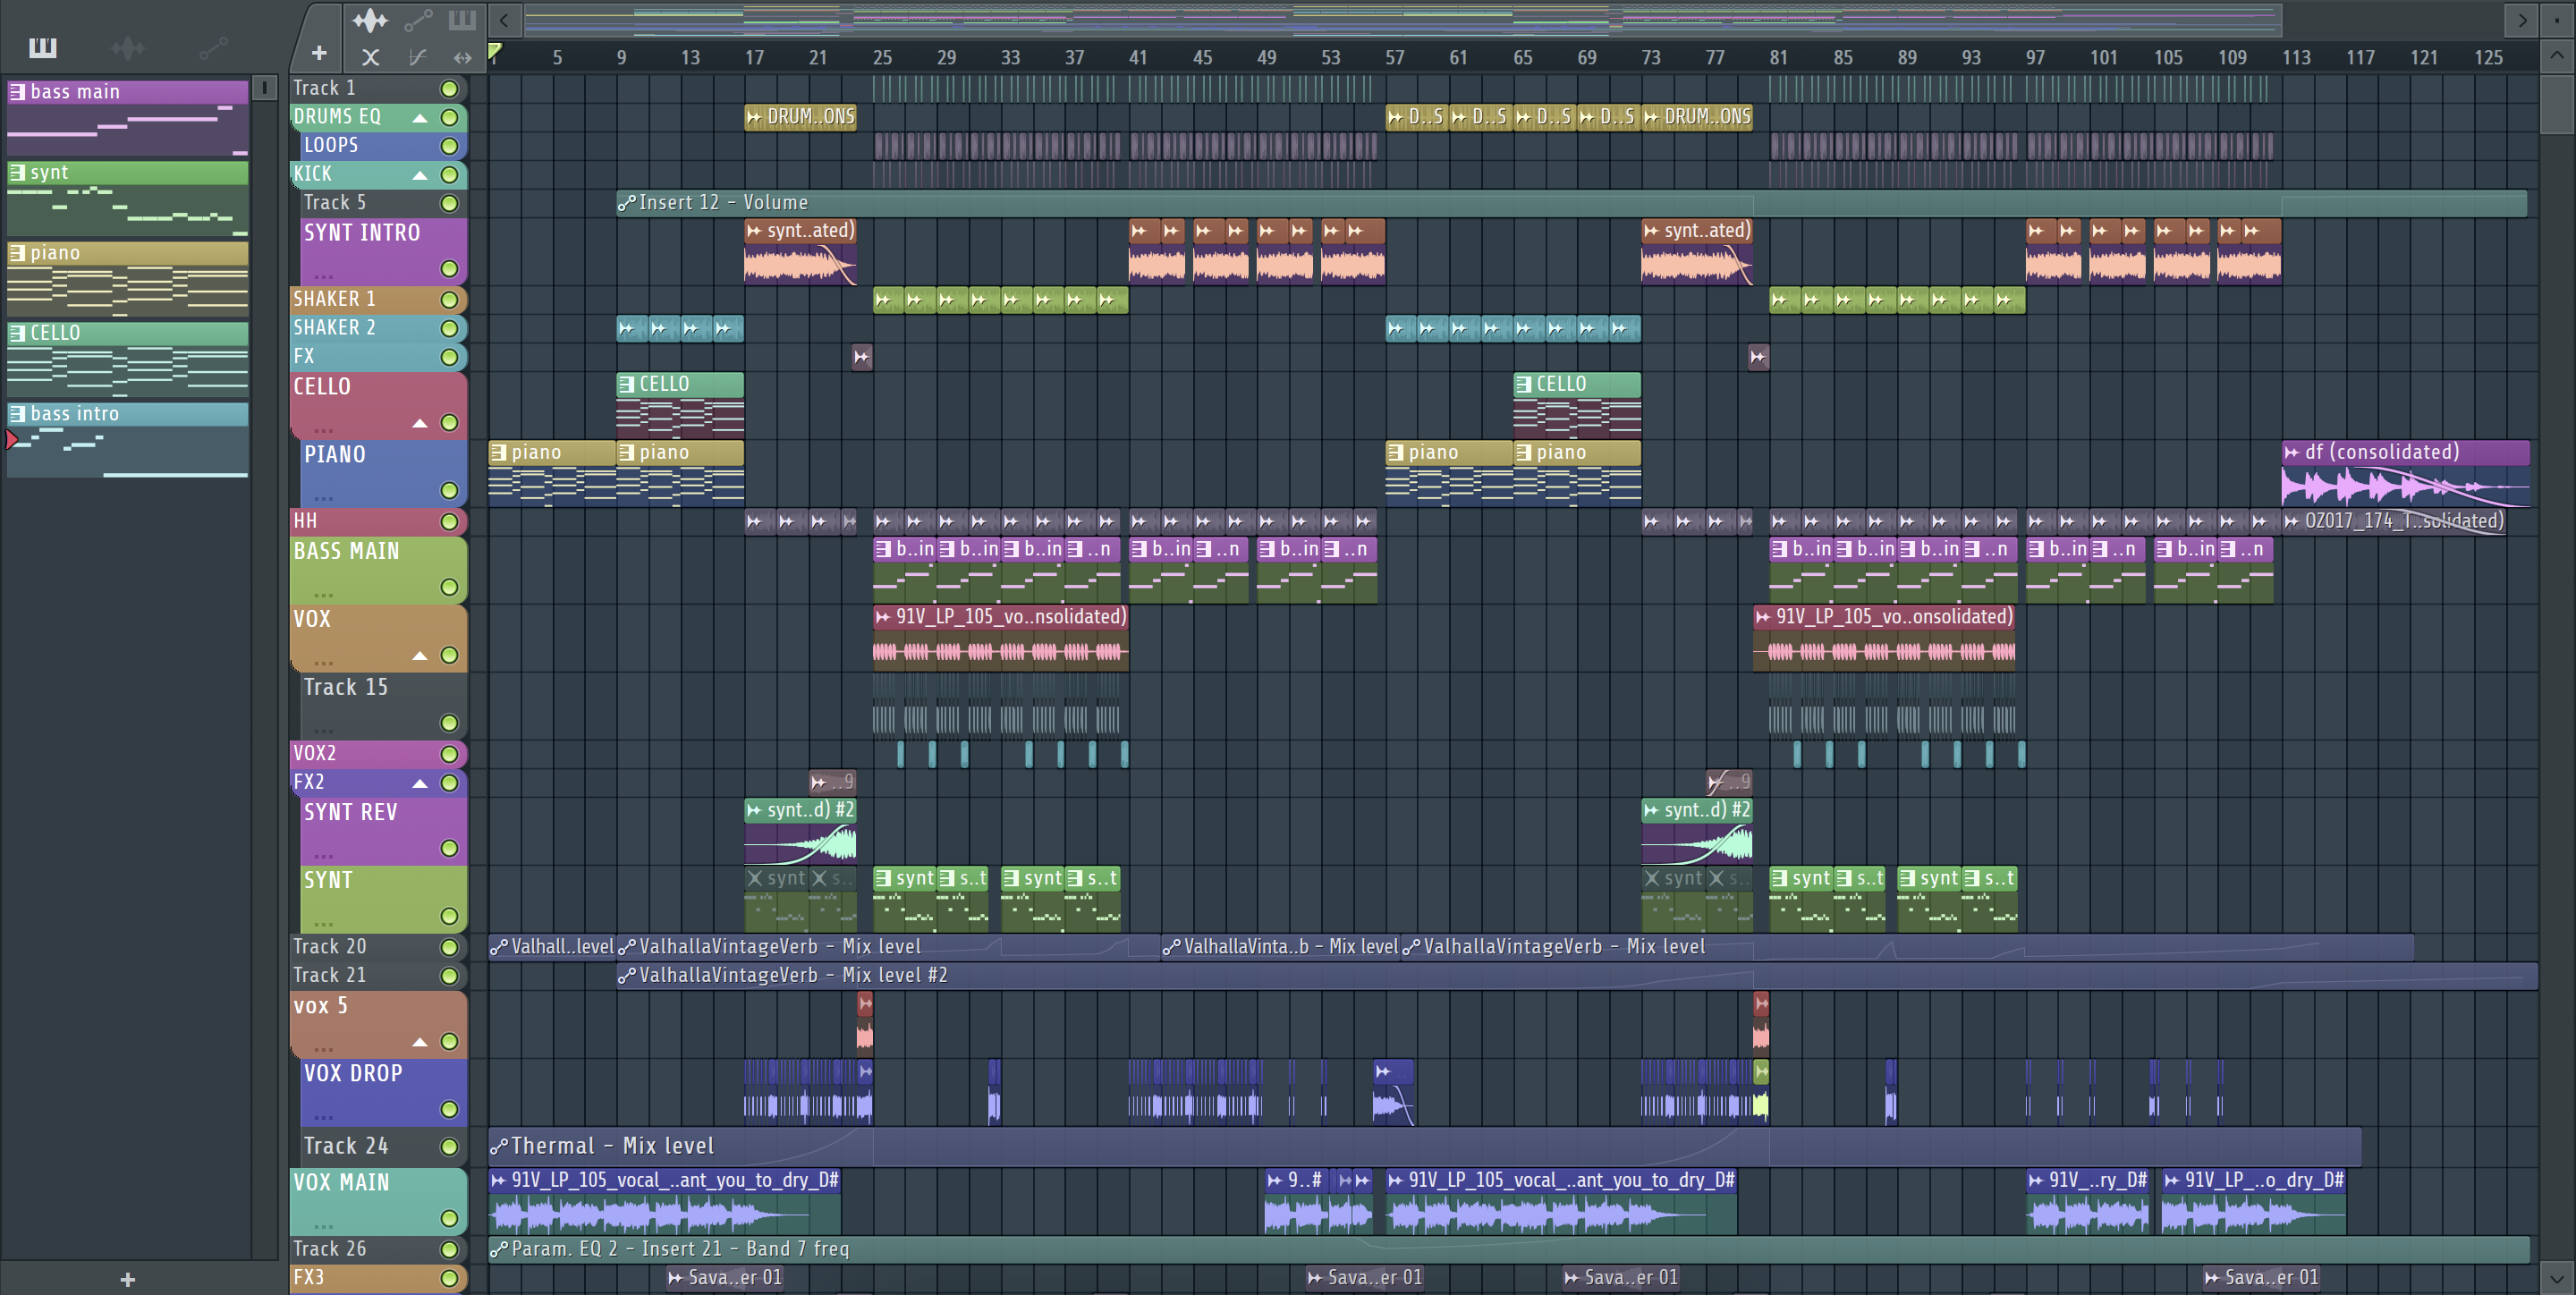Image resolution: width=2576 pixels, height=1295 pixels.
Task: Click the pattern icon on the synt picker item
Action: (17, 172)
